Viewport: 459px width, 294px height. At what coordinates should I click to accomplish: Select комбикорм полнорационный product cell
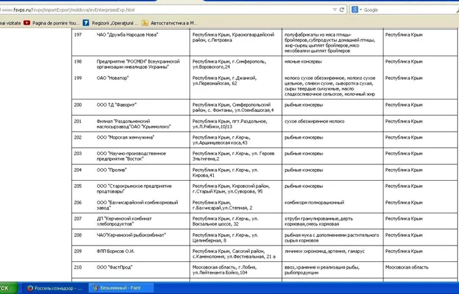(x=314, y=202)
